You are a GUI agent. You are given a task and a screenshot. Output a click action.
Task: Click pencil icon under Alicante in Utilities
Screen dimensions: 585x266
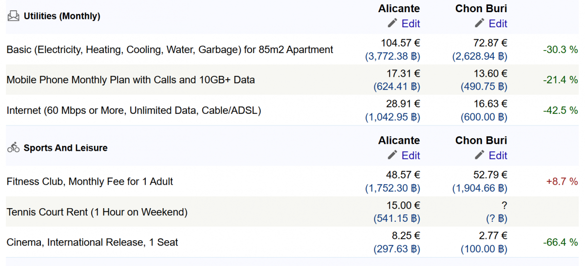[392, 23]
